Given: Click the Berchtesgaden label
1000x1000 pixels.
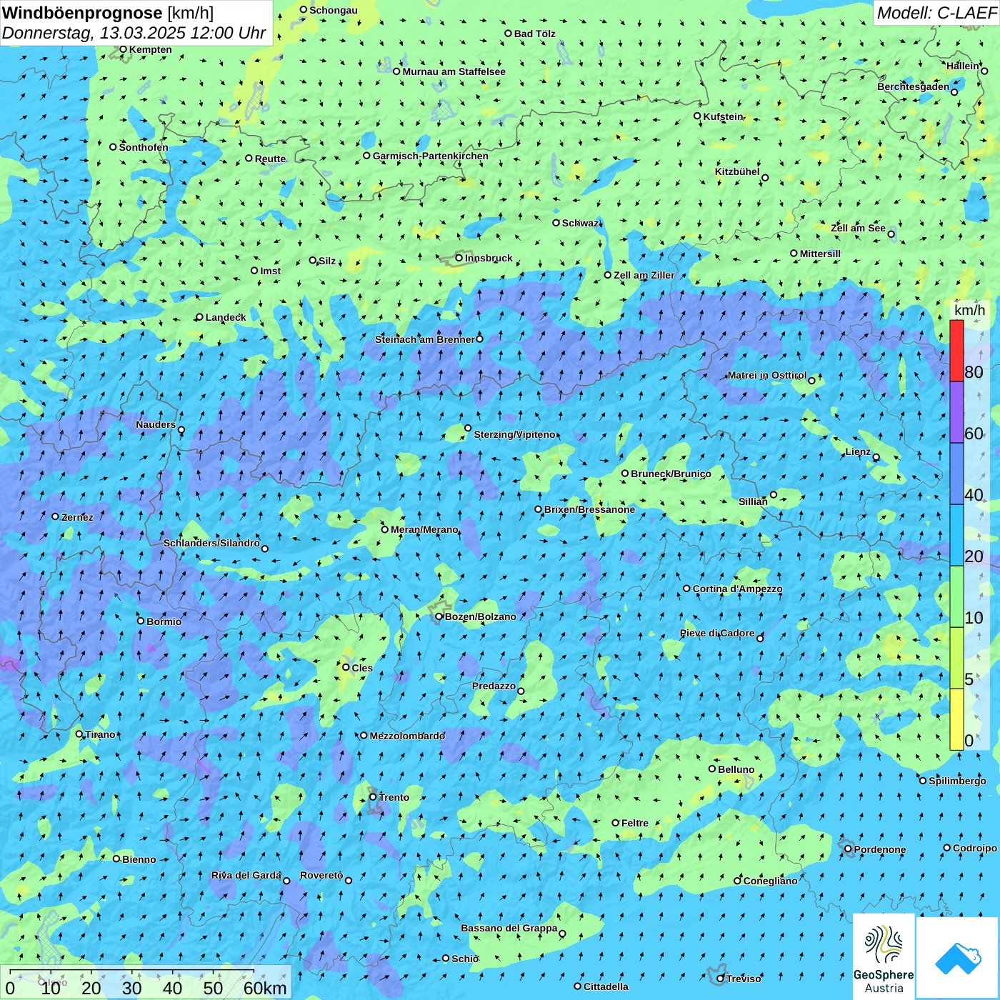Looking at the screenshot, I should tap(914, 86).
